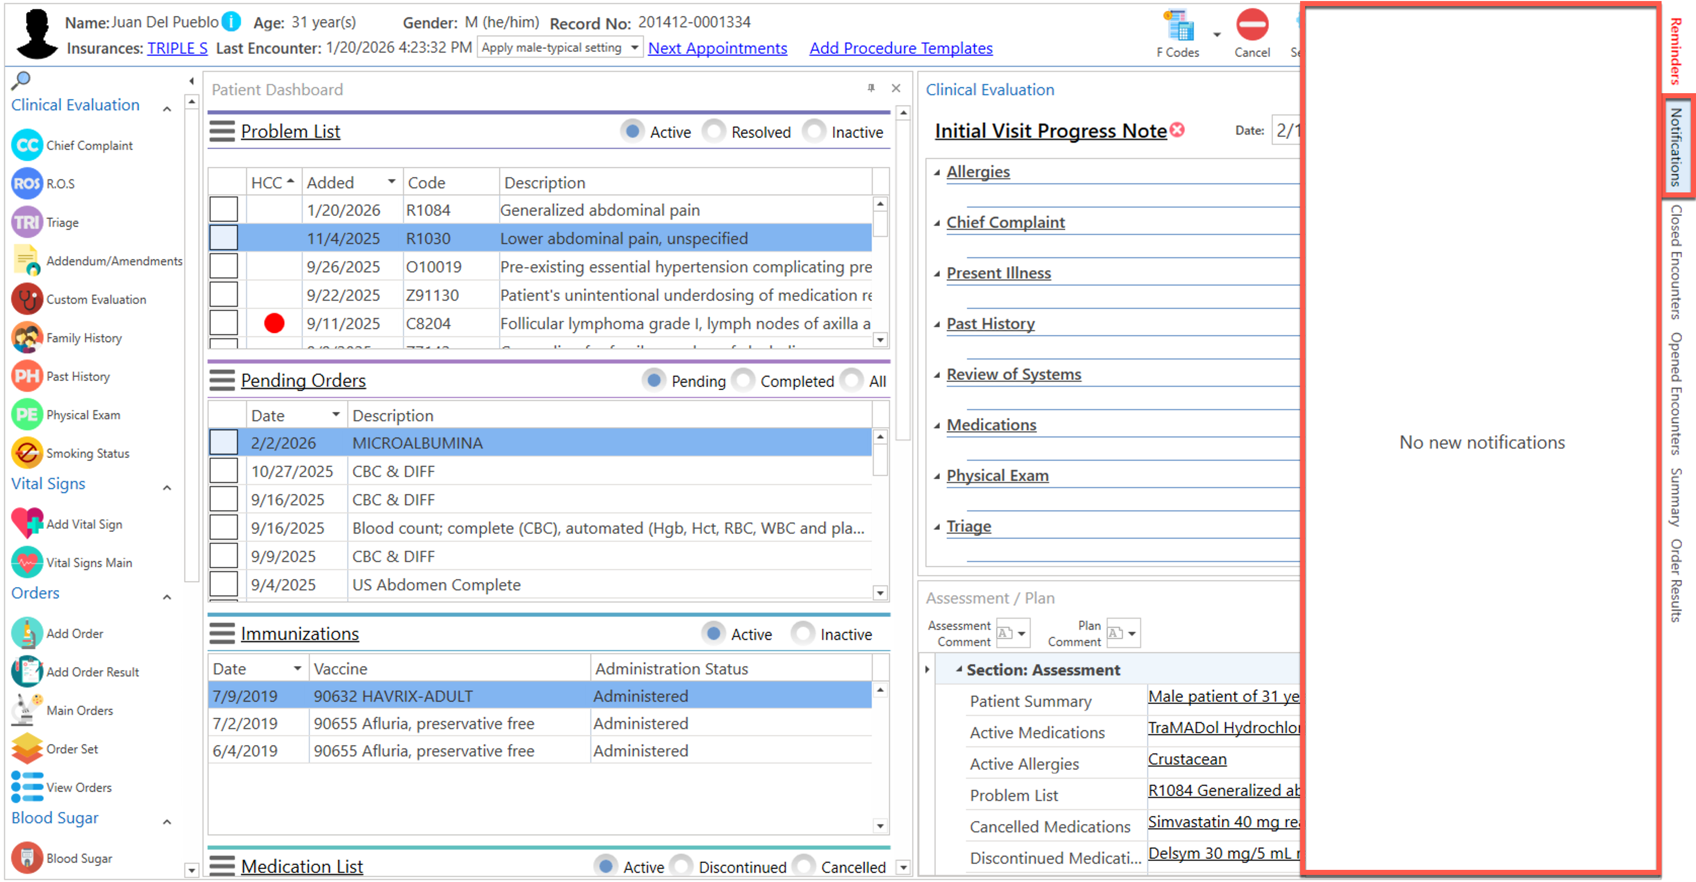1696x882 pixels.
Task: Open the Order Set icon
Action: click(27, 748)
